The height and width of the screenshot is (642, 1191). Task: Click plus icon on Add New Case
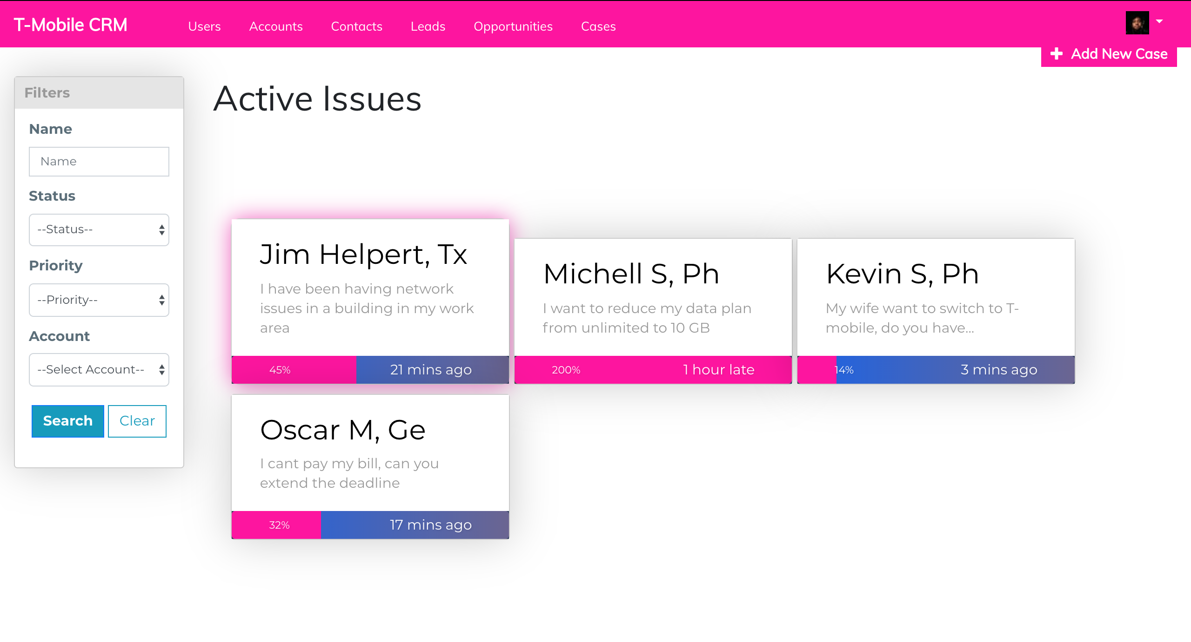[x=1056, y=54]
